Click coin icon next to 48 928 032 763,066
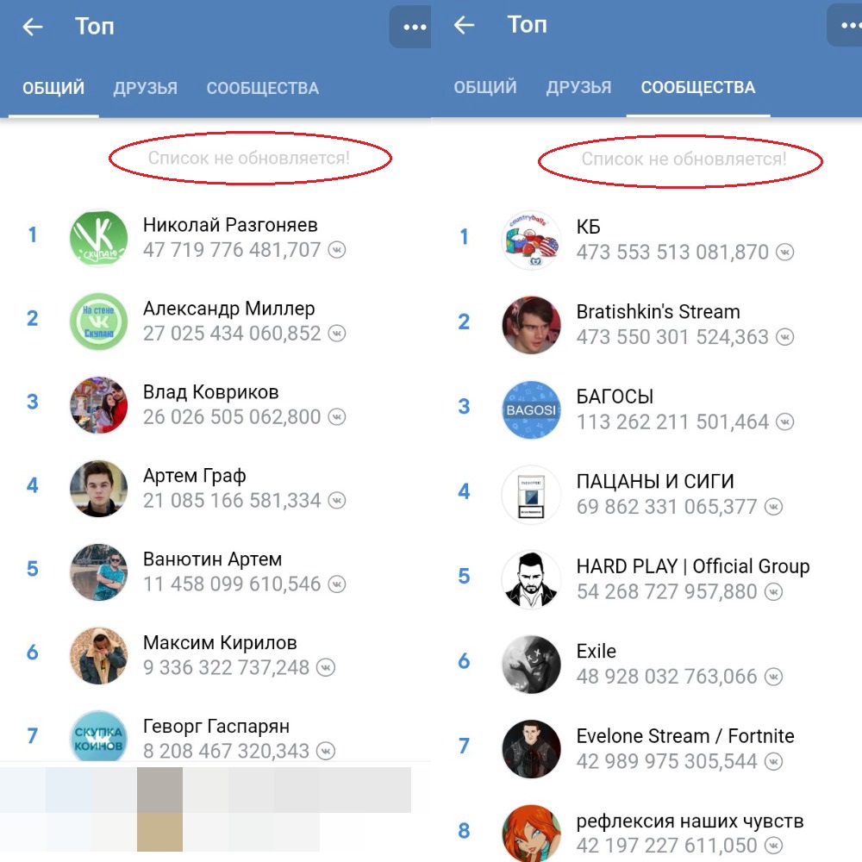The height and width of the screenshot is (862, 862). 773,677
